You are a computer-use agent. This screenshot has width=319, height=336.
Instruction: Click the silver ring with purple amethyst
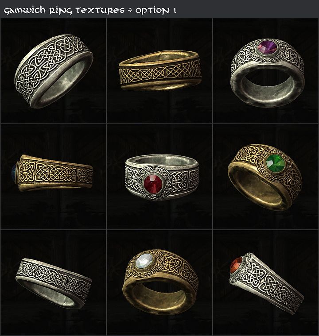(x=268, y=73)
